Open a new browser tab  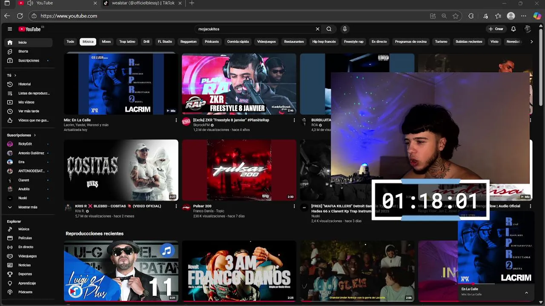tap(192, 3)
